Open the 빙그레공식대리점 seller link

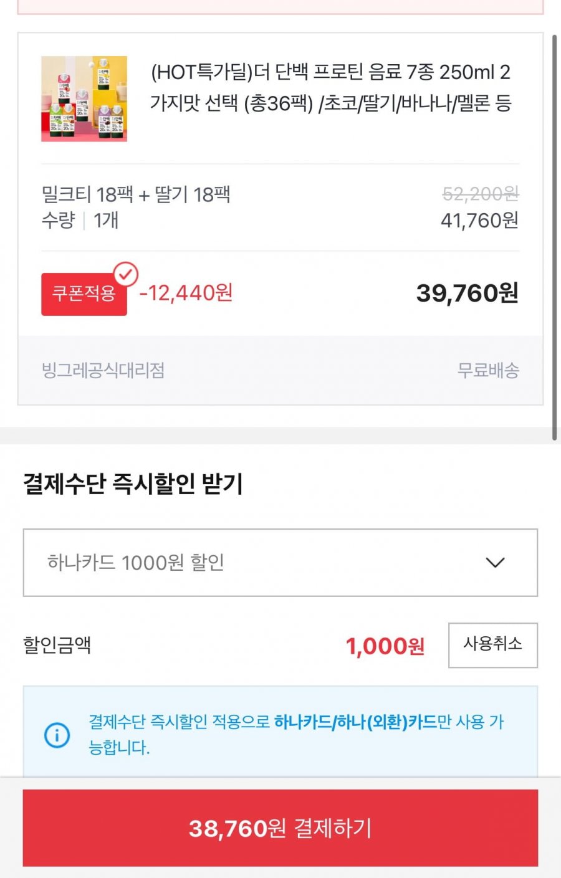[103, 371]
